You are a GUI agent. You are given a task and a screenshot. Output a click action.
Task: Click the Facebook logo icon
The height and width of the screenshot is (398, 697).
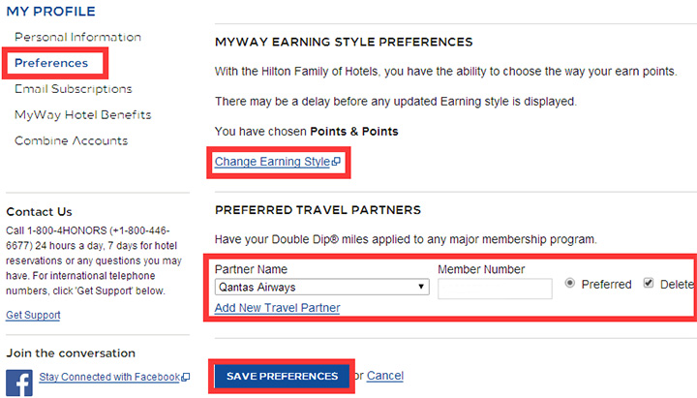19,383
